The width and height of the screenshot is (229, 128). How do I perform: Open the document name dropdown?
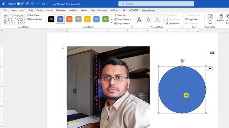coord(82,4)
